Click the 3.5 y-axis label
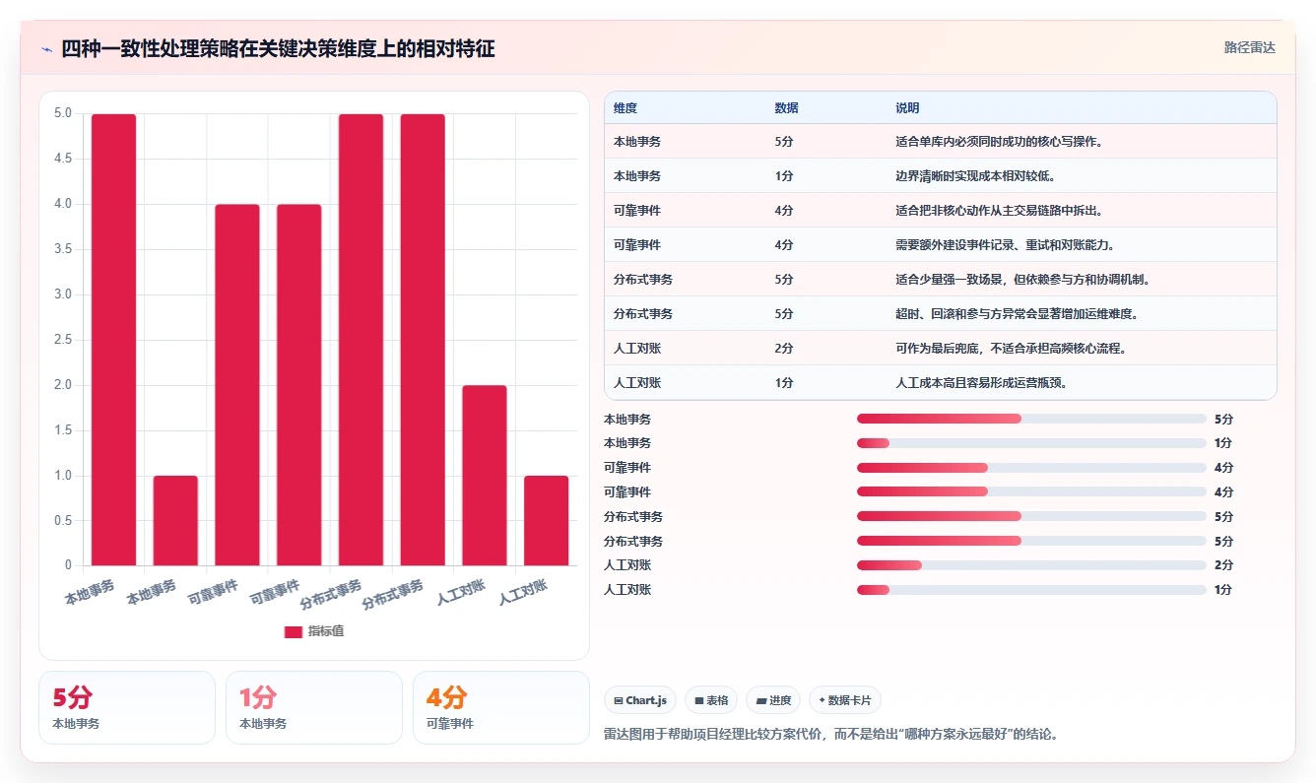 [x=63, y=249]
